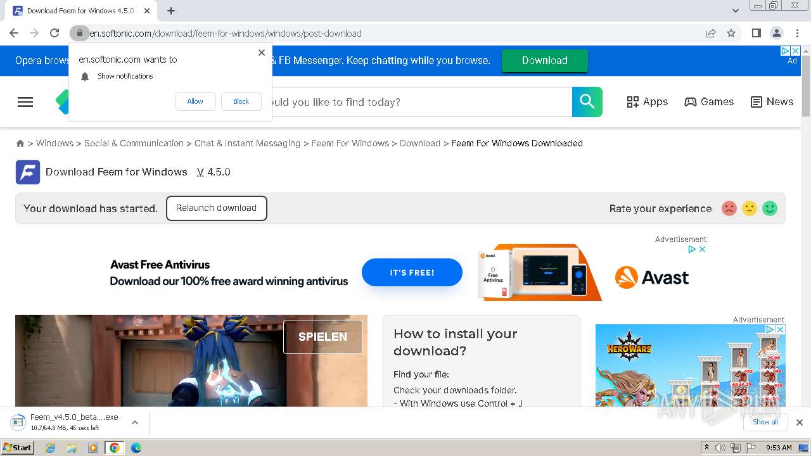
Task: Open the media player taskbar icon
Action: 93,448
